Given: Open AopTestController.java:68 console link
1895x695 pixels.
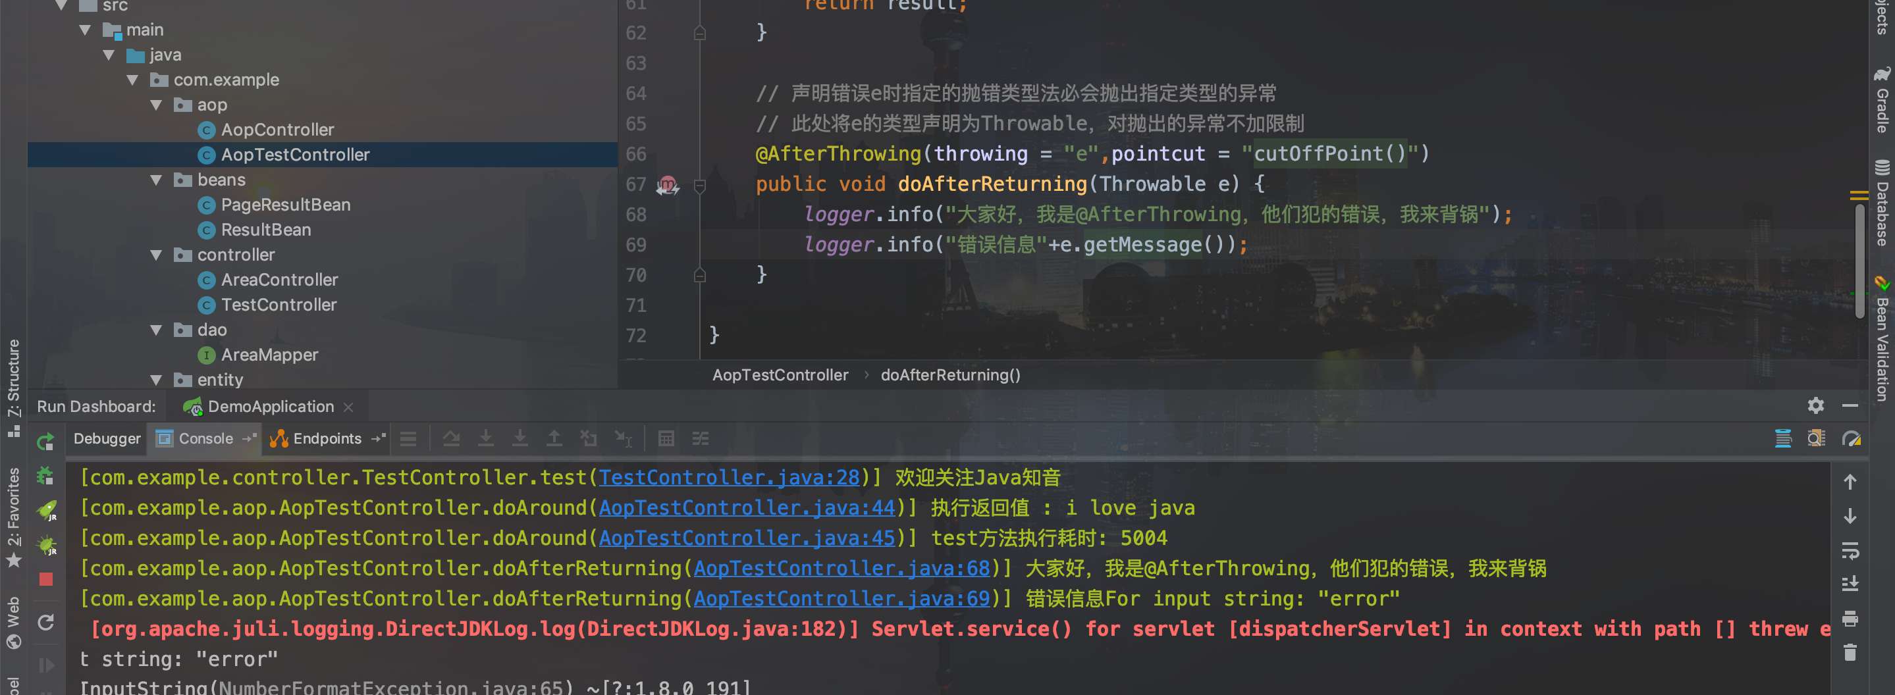Looking at the screenshot, I should (841, 568).
